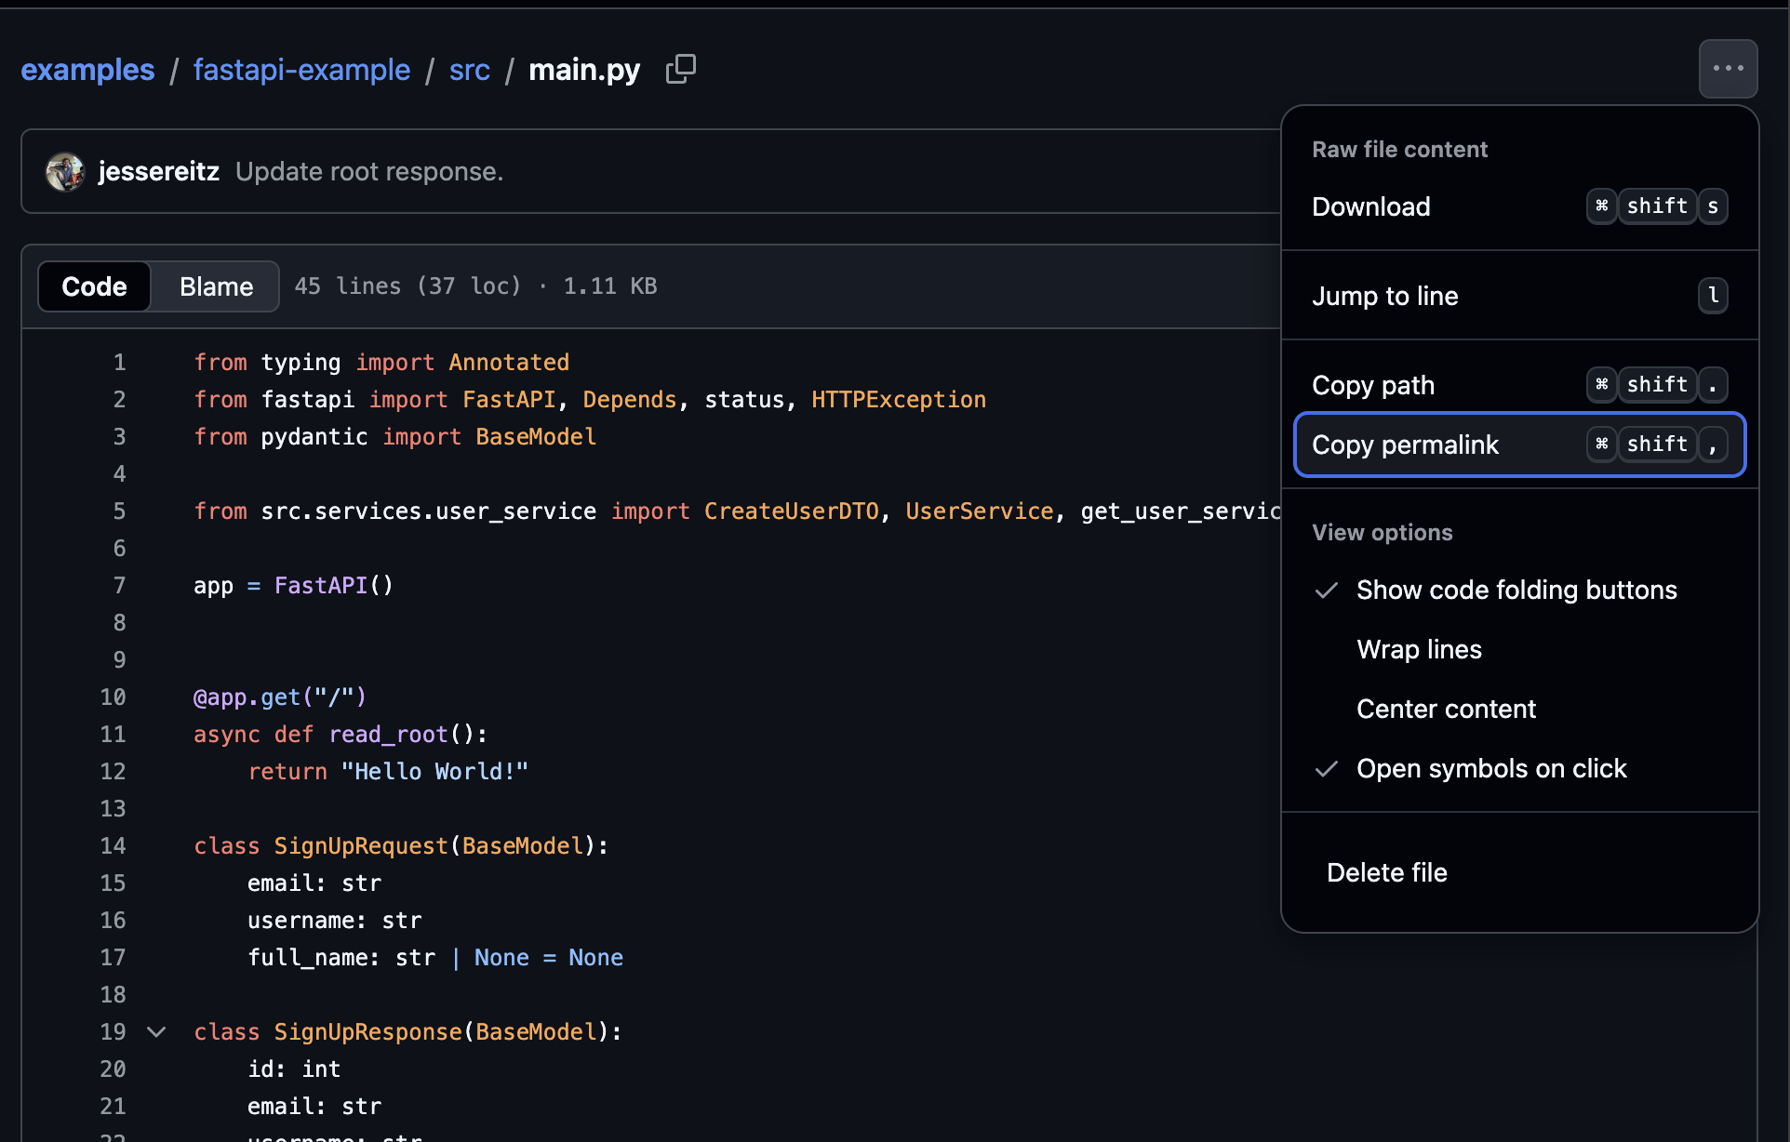Enable "Wrap lines" view option

click(x=1419, y=649)
